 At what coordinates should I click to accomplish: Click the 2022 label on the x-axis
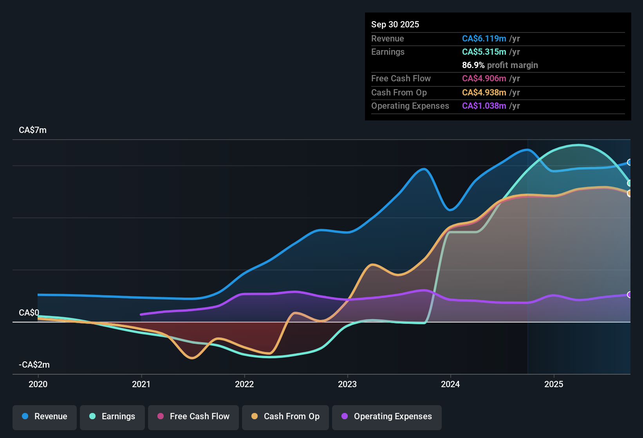click(x=244, y=384)
